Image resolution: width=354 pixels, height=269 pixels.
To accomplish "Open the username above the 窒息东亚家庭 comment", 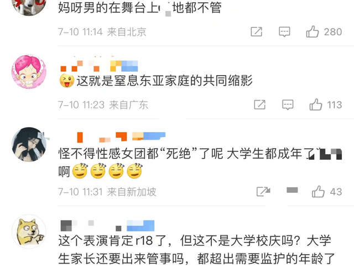I will 99,66.
